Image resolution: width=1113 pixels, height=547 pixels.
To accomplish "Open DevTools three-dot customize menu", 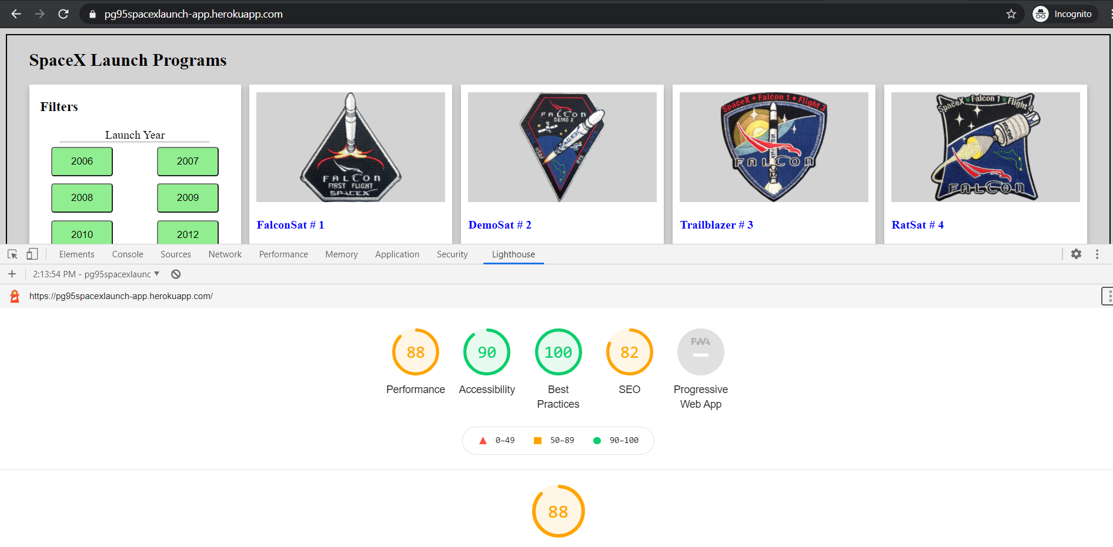I will [x=1097, y=254].
